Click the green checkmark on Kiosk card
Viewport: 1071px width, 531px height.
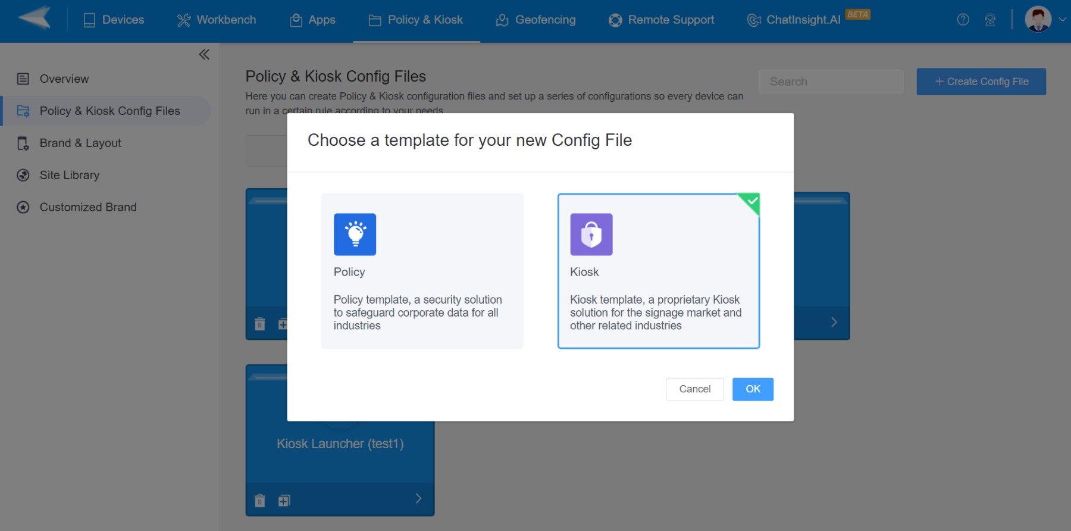pos(752,201)
